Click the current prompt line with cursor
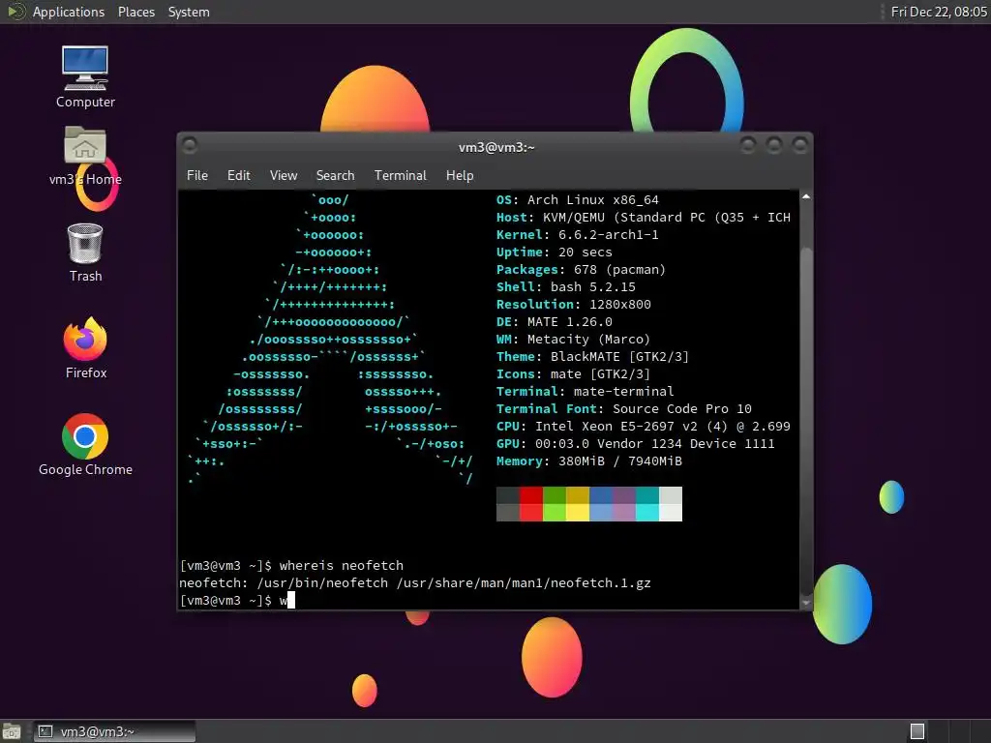This screenshot has height=743, width=991. tap(237, 600)
